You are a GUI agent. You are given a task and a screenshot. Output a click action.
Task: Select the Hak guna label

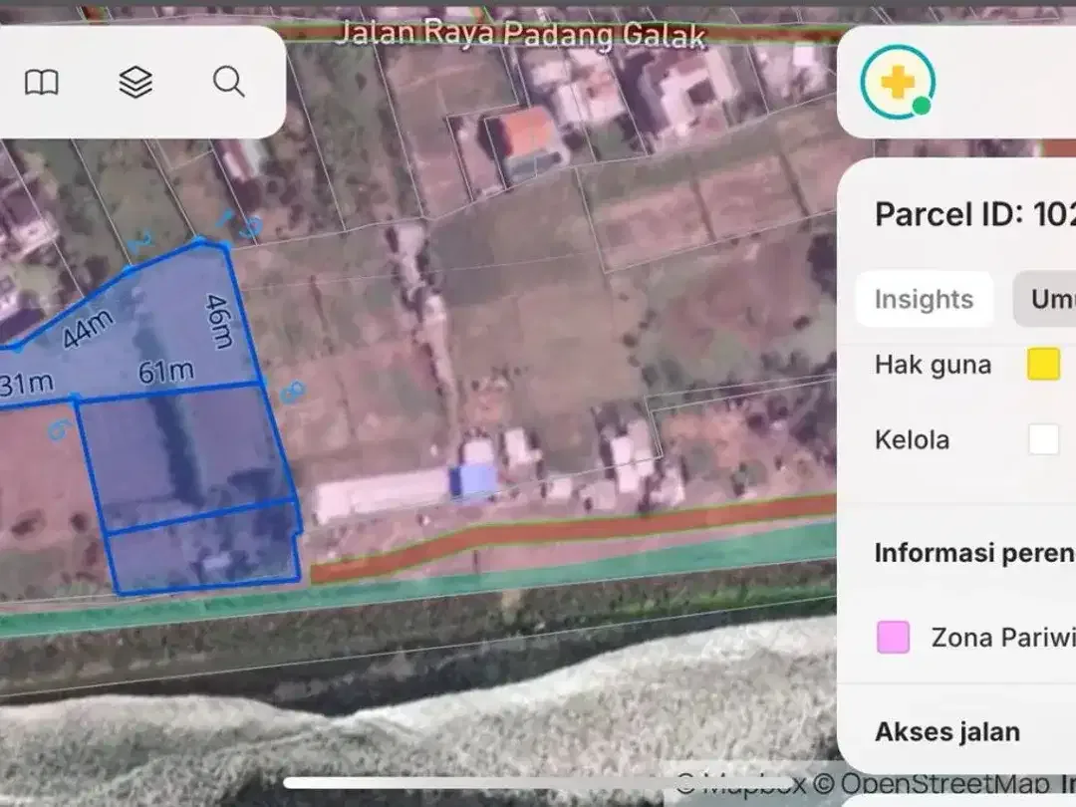[934, 365]
